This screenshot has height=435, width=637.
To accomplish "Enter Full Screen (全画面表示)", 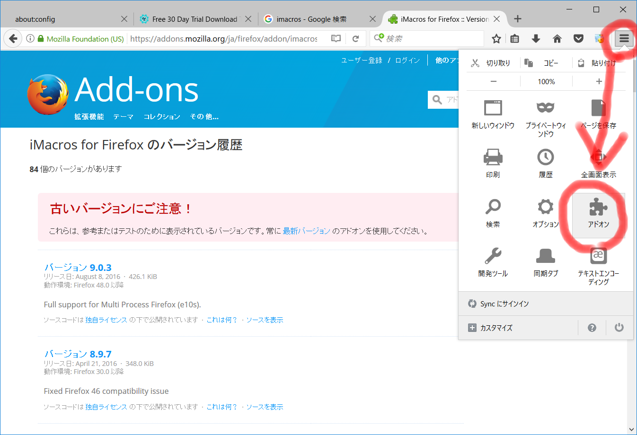I will [599, 163].
